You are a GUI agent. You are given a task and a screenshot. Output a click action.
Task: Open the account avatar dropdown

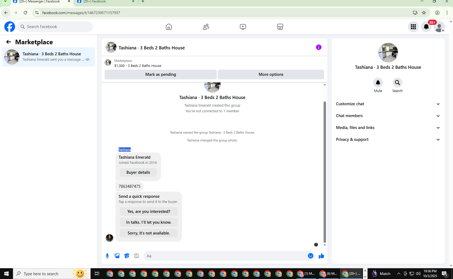pyautogui.click(x=439, y=27)
